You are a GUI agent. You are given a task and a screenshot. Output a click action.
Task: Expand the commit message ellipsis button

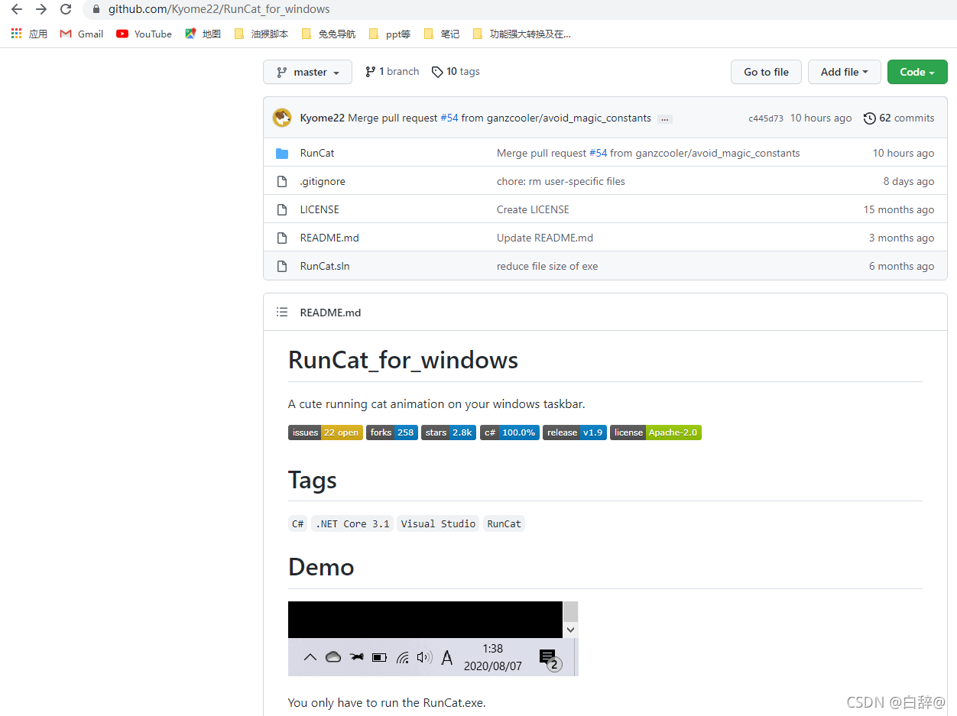pyautogui.click(x=665, y=118)
